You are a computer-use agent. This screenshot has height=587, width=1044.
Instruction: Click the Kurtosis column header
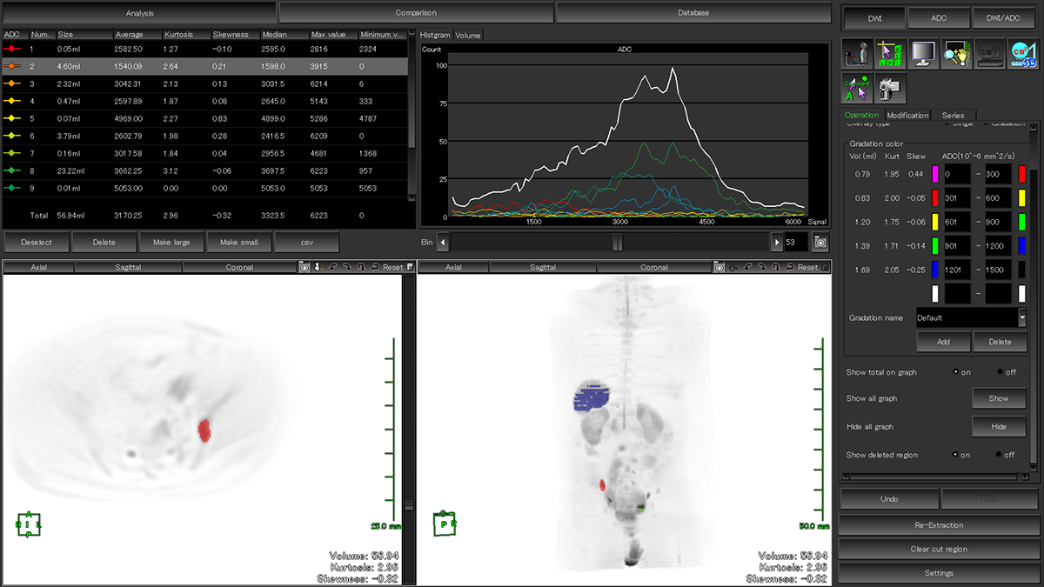click(185, 35)
